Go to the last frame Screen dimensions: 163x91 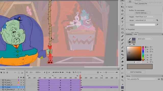(63, 72)
